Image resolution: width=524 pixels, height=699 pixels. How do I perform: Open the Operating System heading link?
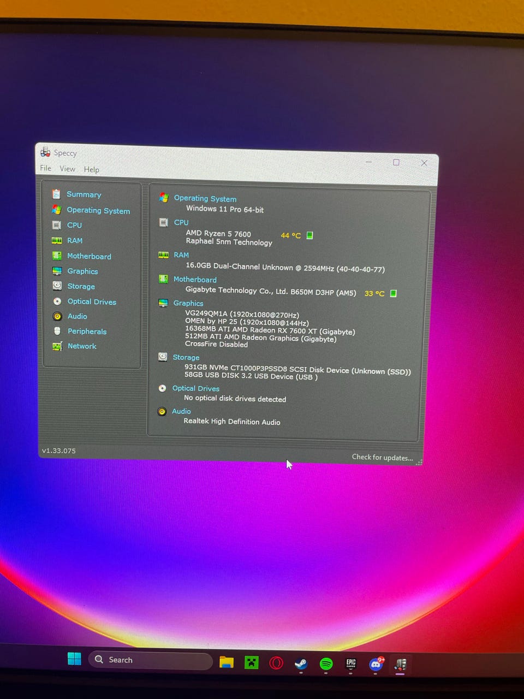pos(205,199)
